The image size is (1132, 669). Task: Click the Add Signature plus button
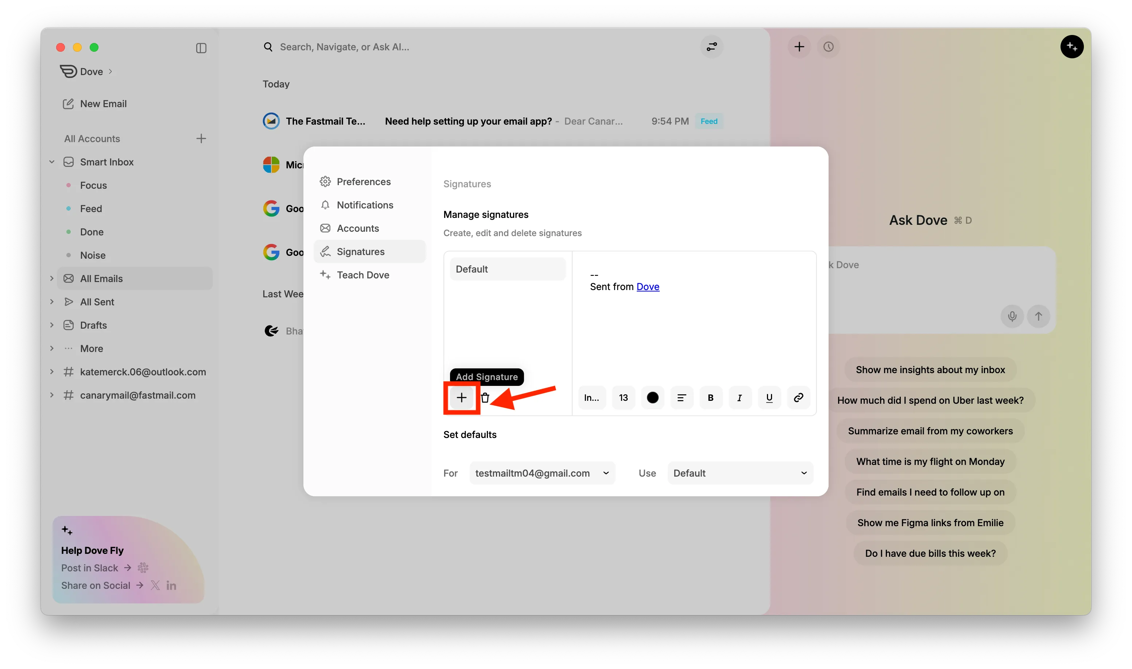pos(461,398)
